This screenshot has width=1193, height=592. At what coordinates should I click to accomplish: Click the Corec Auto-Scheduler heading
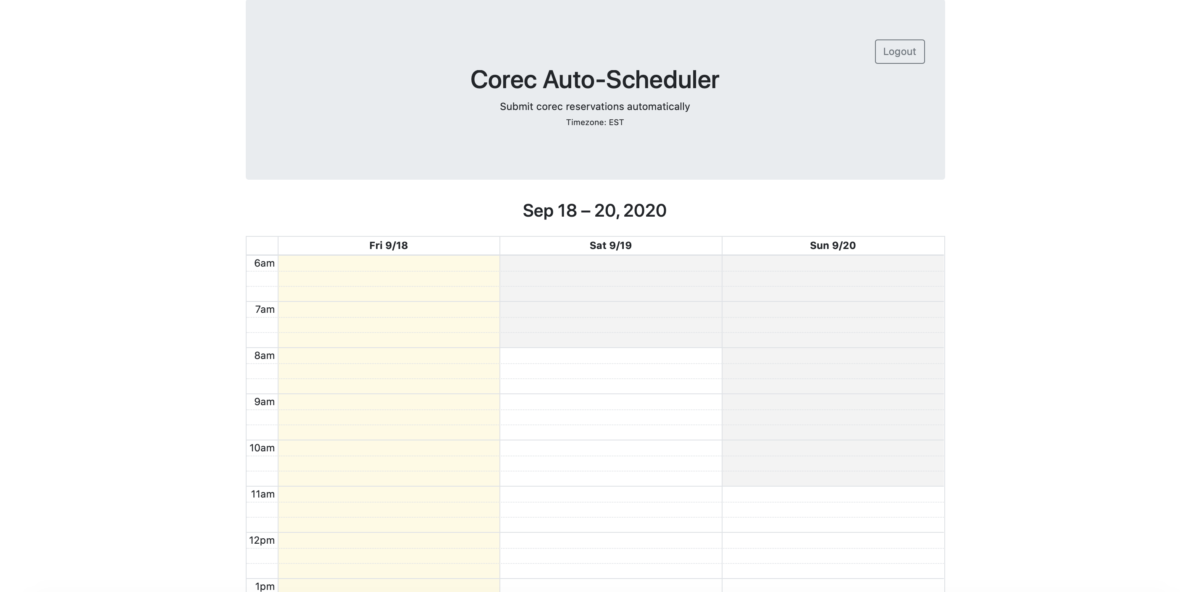[595, 80]
